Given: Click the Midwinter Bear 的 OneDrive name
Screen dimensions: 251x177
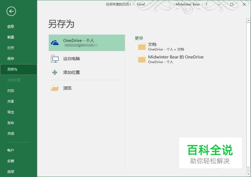Looking at the screenshot, I should tap(176, 57).
